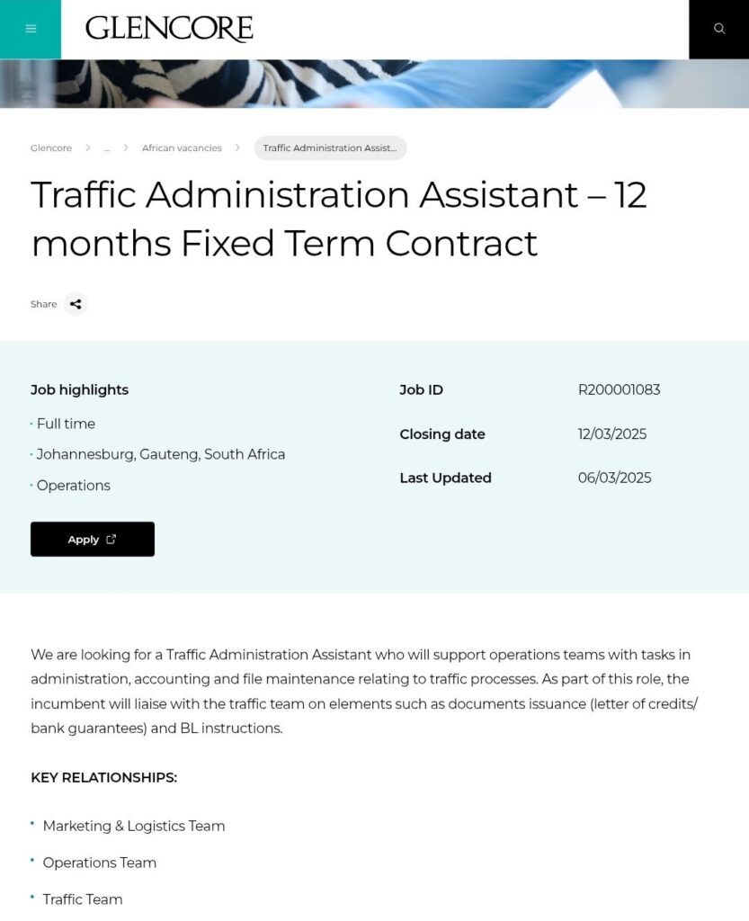The width and height of the screenshot is (749, 921).
Task: Open the African vacancies breadcrumb
Action: [182, 148]
